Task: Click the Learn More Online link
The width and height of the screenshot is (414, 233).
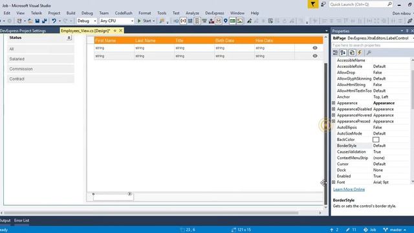Action: pos(349,190)
